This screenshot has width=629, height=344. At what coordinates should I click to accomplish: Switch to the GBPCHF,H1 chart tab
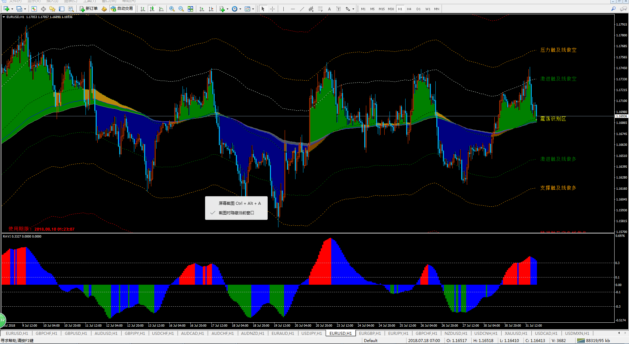[x=46, y=333]
